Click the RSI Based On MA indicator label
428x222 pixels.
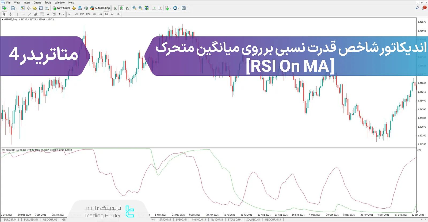[37, 150]
